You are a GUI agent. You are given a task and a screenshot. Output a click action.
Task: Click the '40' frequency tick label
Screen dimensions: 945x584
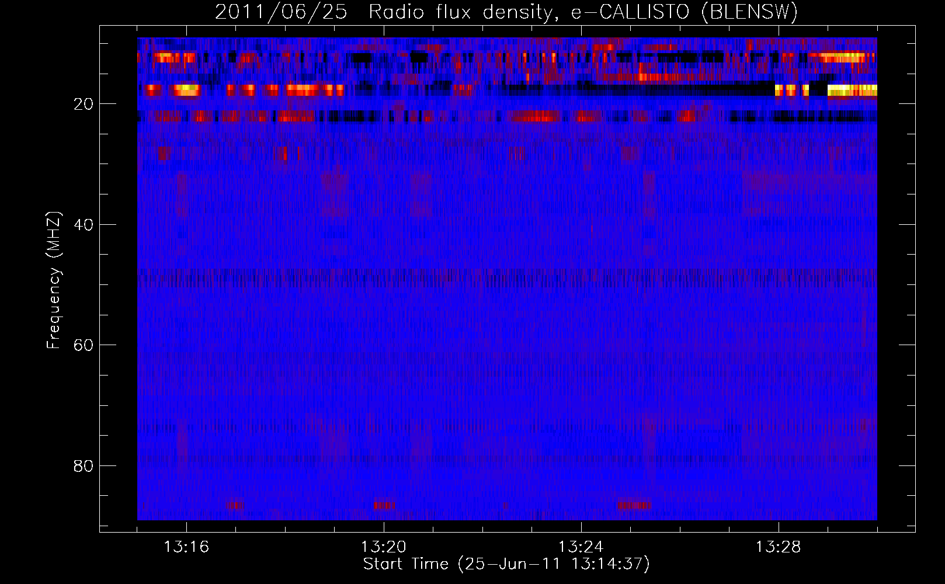pyautogui.click(x=84, y=225)
